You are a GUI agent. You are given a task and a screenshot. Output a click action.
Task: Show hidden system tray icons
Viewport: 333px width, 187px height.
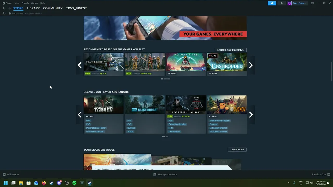289,183
